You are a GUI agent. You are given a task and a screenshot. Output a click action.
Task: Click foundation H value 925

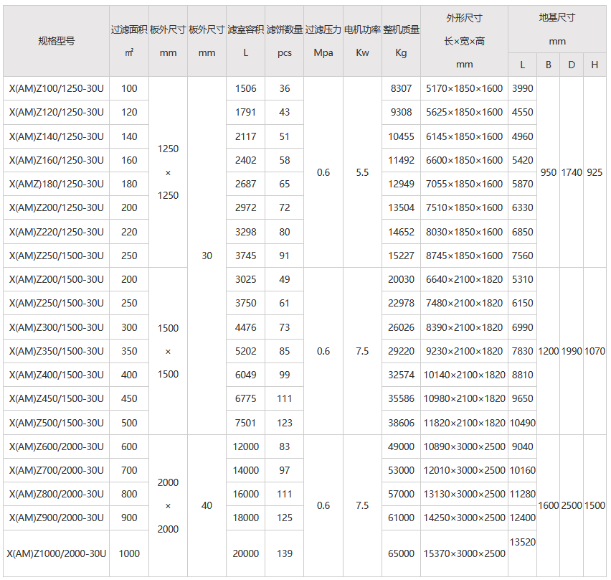pos(595,172)
